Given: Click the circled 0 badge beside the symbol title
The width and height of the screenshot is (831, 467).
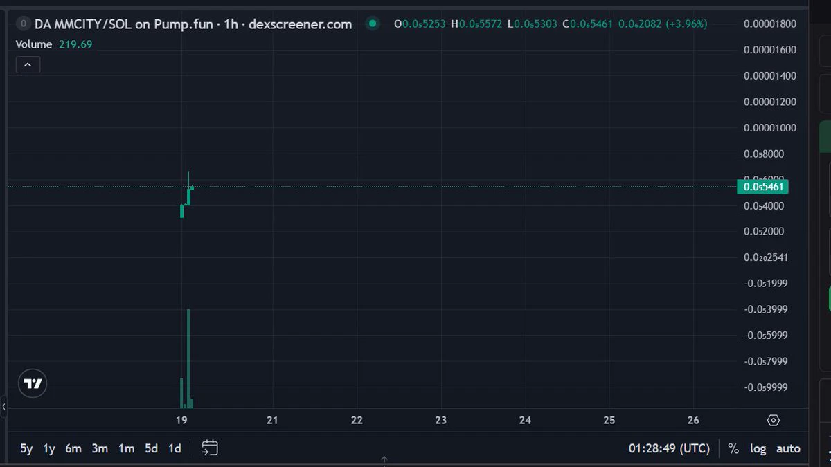Looking at the screenshot, I should coord(24,24).
